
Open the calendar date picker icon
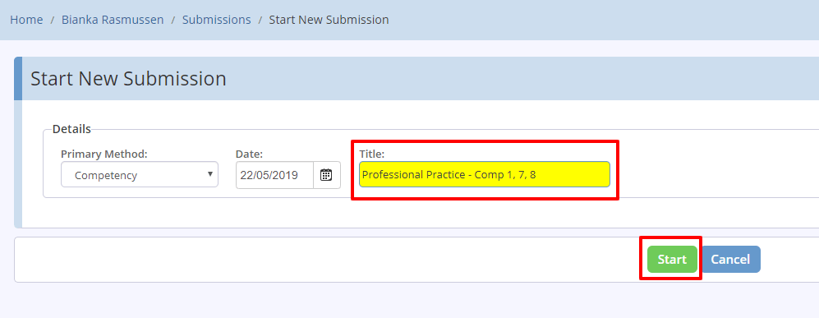coord(326,175)
